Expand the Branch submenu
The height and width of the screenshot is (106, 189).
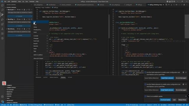click(40, 44)
